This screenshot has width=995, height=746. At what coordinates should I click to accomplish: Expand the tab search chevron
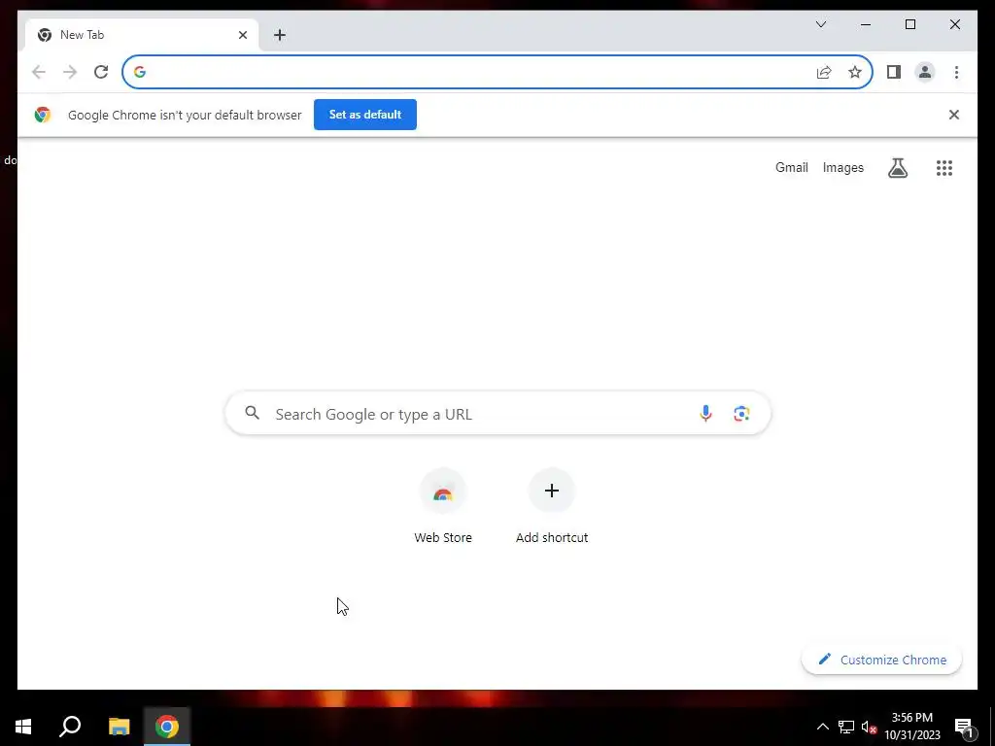[x=820, y=24]
